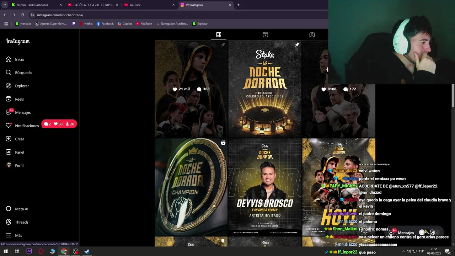
Task: Click the Instagram logo
Action: pos(18,41)
